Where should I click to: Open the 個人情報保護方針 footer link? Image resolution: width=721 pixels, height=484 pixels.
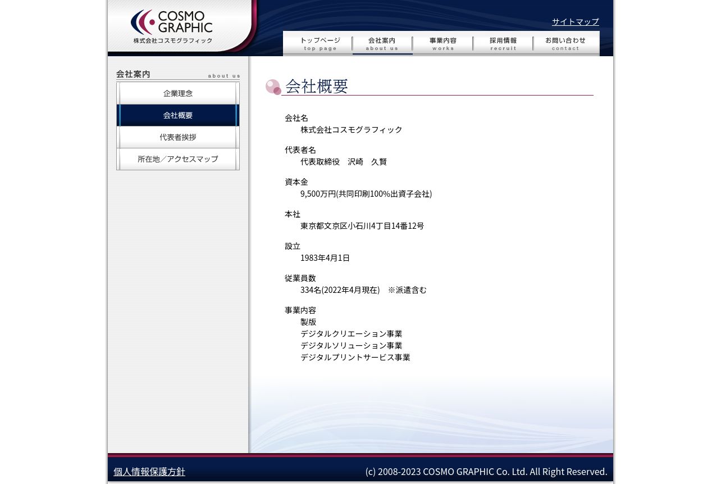[x=149, y=472]
